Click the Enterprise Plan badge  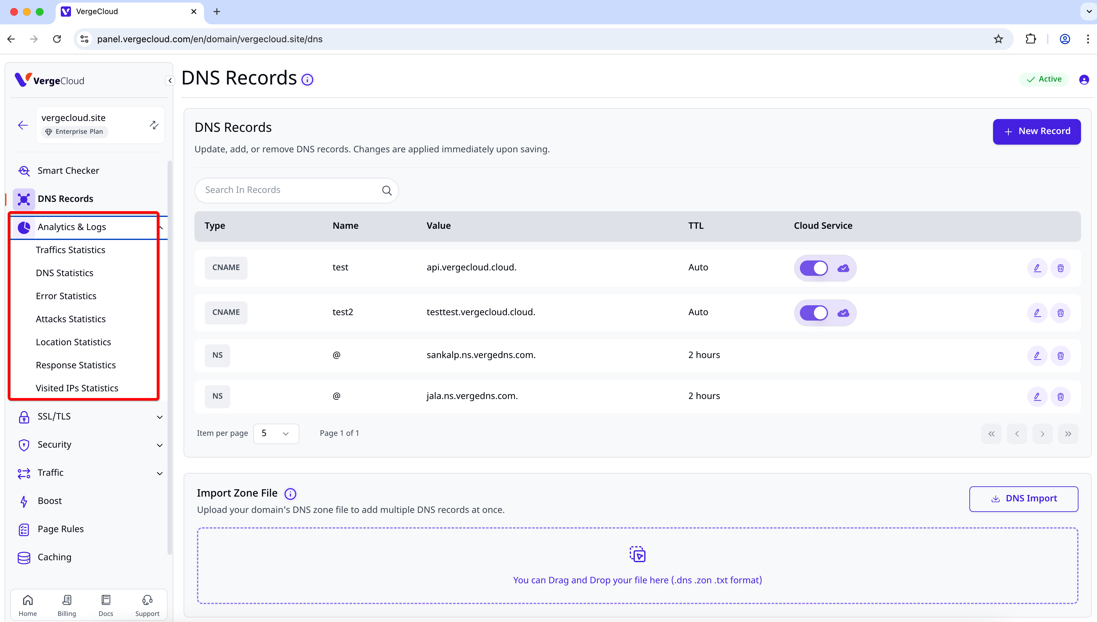[x=75, y=132]
